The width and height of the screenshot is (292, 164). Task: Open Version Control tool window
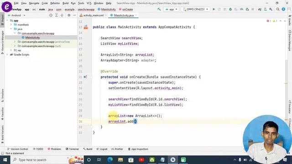[x=17, y=149]
